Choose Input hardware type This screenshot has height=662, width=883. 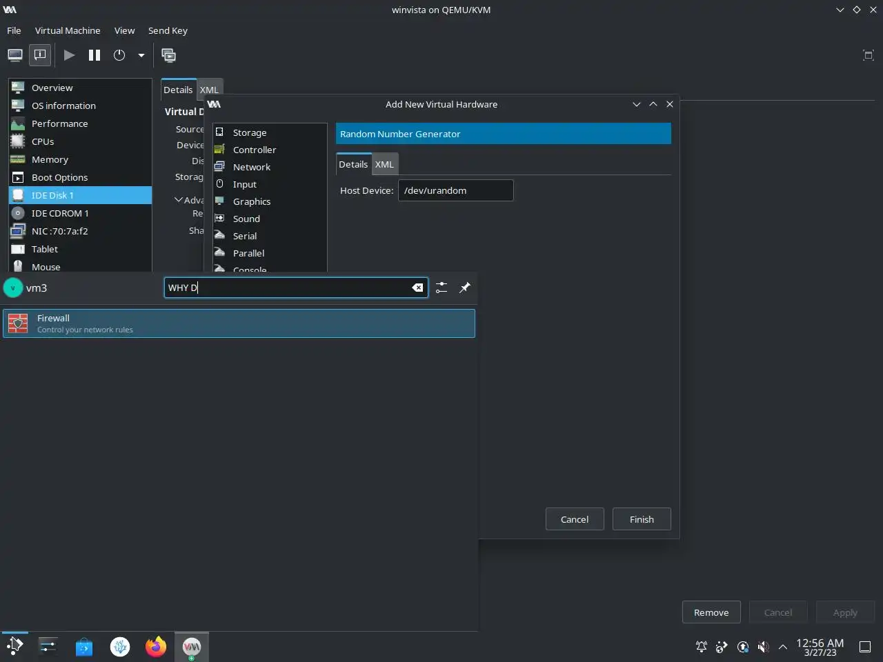[270, 184]
